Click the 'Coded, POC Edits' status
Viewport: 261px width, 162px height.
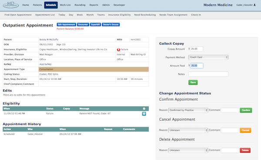[x=49, y=74]
